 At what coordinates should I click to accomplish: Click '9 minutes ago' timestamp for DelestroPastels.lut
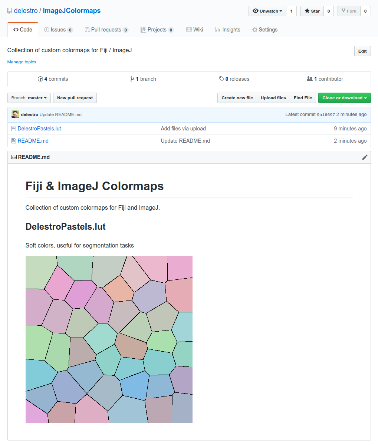tap(350, 129)
